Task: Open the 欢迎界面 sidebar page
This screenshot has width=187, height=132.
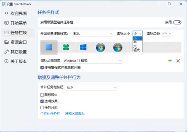Action: (18, 13)
